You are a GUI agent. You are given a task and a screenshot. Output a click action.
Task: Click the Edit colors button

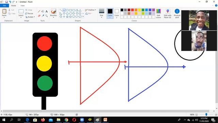(x=158, y=14)
